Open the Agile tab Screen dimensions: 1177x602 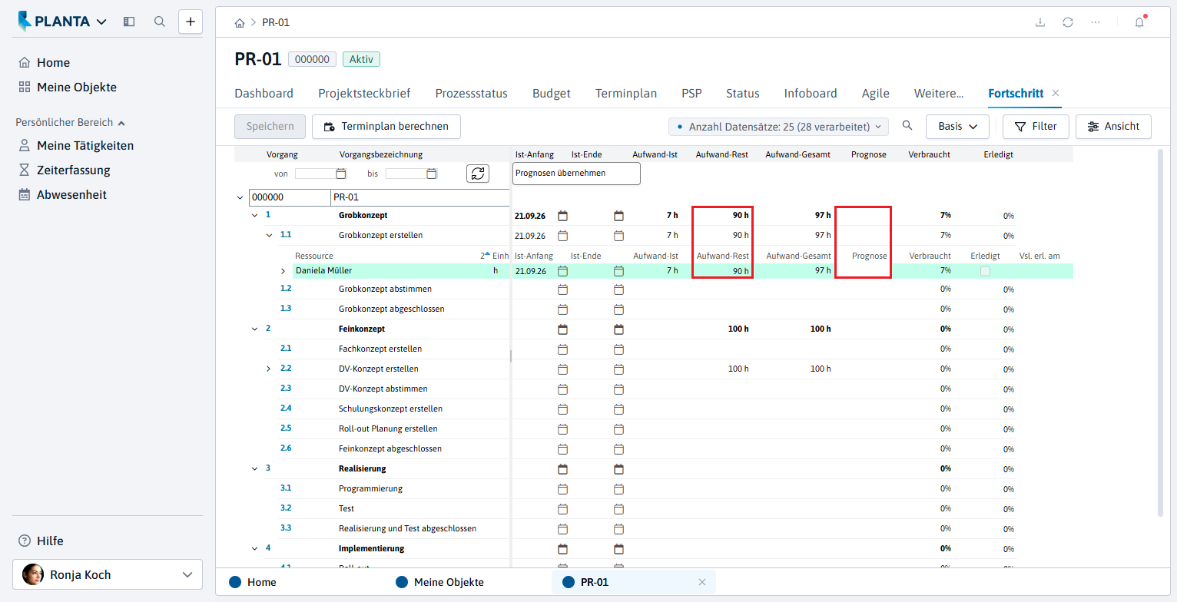point(876,94)
